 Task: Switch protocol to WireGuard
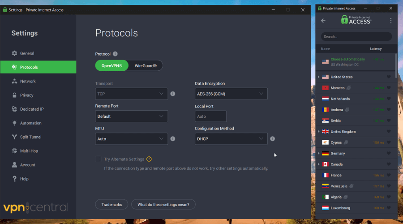point(146,66)
